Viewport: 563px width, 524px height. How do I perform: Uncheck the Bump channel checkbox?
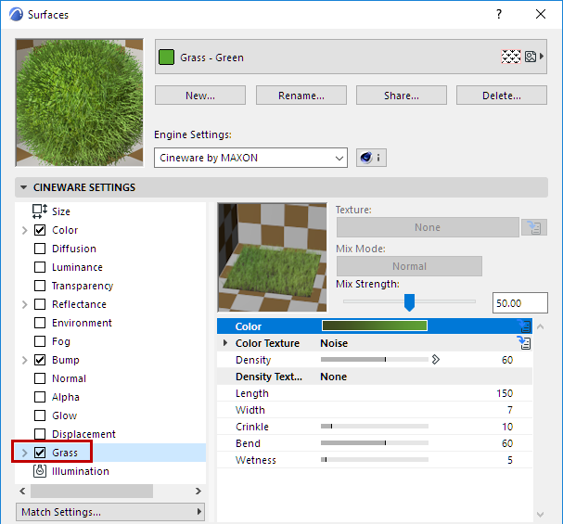click(40, 360)
